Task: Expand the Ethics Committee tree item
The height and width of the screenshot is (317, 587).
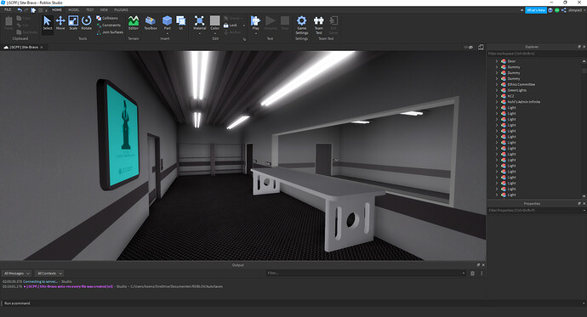Action: 497,84
